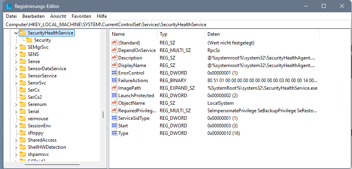Maximize the Registrierungs-Editor window

click(324, 6)
